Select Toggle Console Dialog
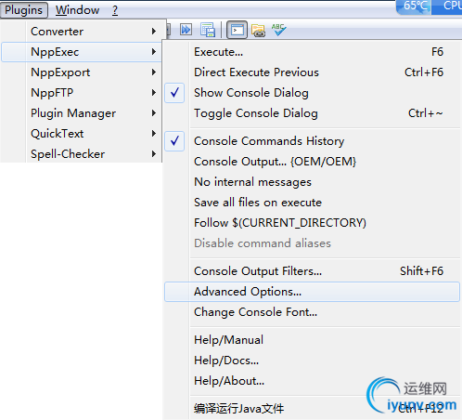Image resolution: width=462 pixels, height=420 pixels. coord(312,113)
